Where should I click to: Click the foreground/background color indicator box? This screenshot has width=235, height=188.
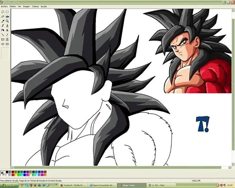point(3,173)
